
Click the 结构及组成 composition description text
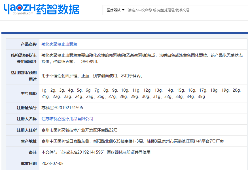(142, 58)
